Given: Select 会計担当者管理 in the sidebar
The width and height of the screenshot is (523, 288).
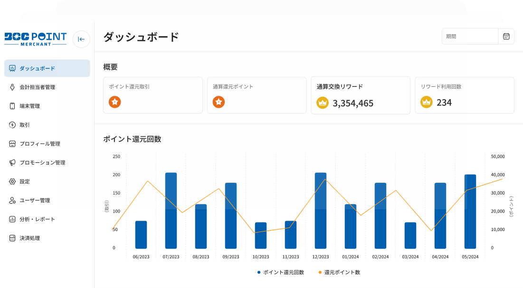Looking at the screenshot, I should [x=37, y=87].
